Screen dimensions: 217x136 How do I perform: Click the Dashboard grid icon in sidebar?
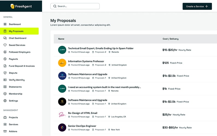point(5,24)
